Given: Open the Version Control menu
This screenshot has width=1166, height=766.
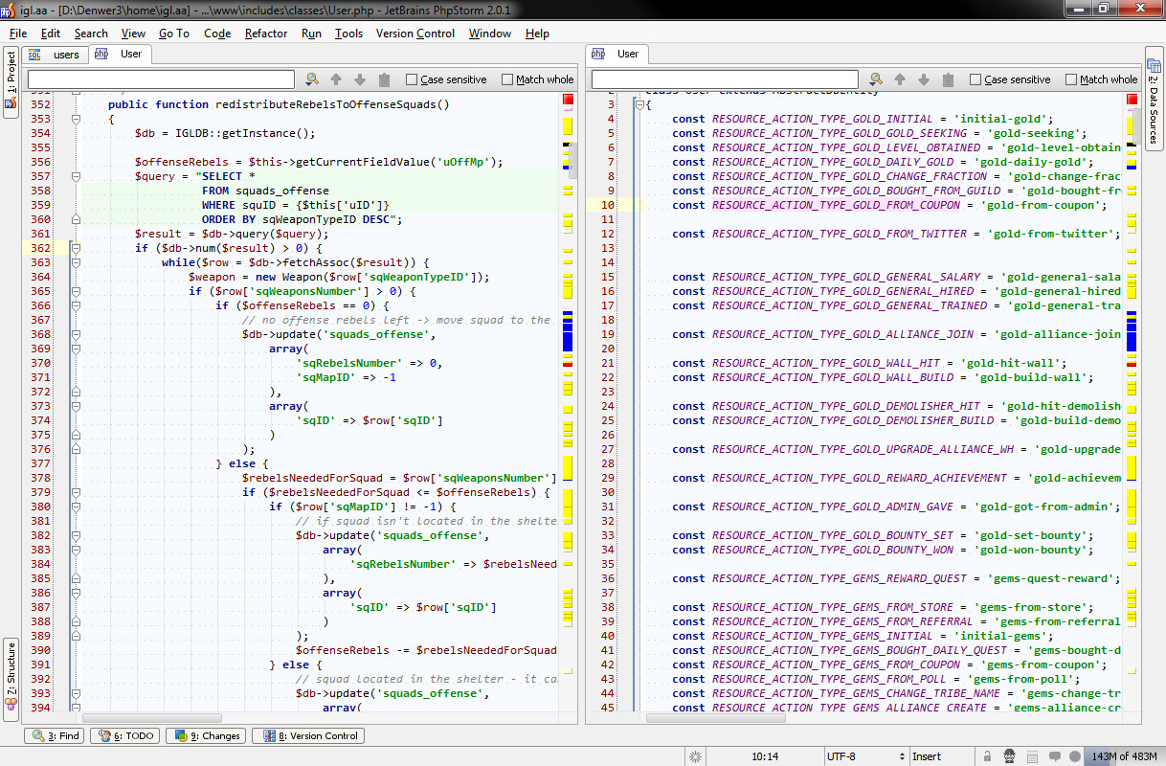Looking at the screenshot, I should pyautogui.click(x=415, y=34).
